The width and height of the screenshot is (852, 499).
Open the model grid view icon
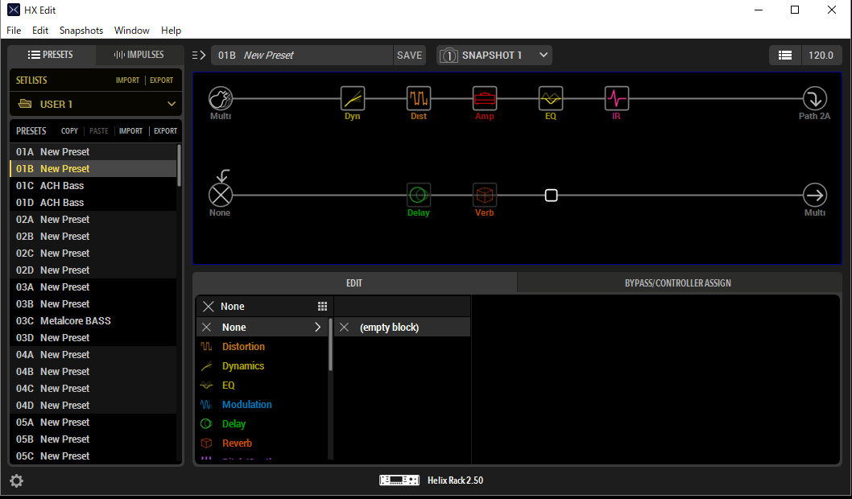pos(322,307)
